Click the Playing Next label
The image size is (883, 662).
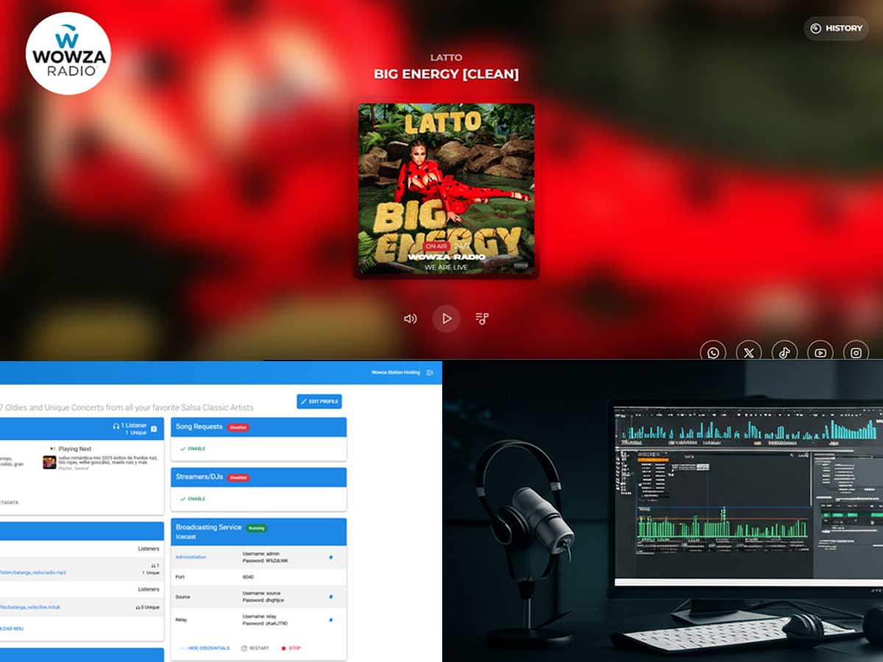coord(74,449)
